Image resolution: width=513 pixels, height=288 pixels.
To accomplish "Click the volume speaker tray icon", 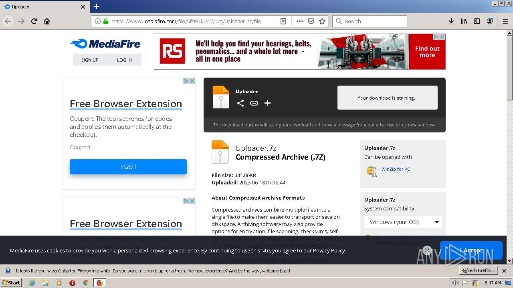I will pos(456,283).
